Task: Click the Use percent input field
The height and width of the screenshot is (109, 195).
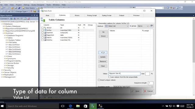Action: tap(147, 74)
